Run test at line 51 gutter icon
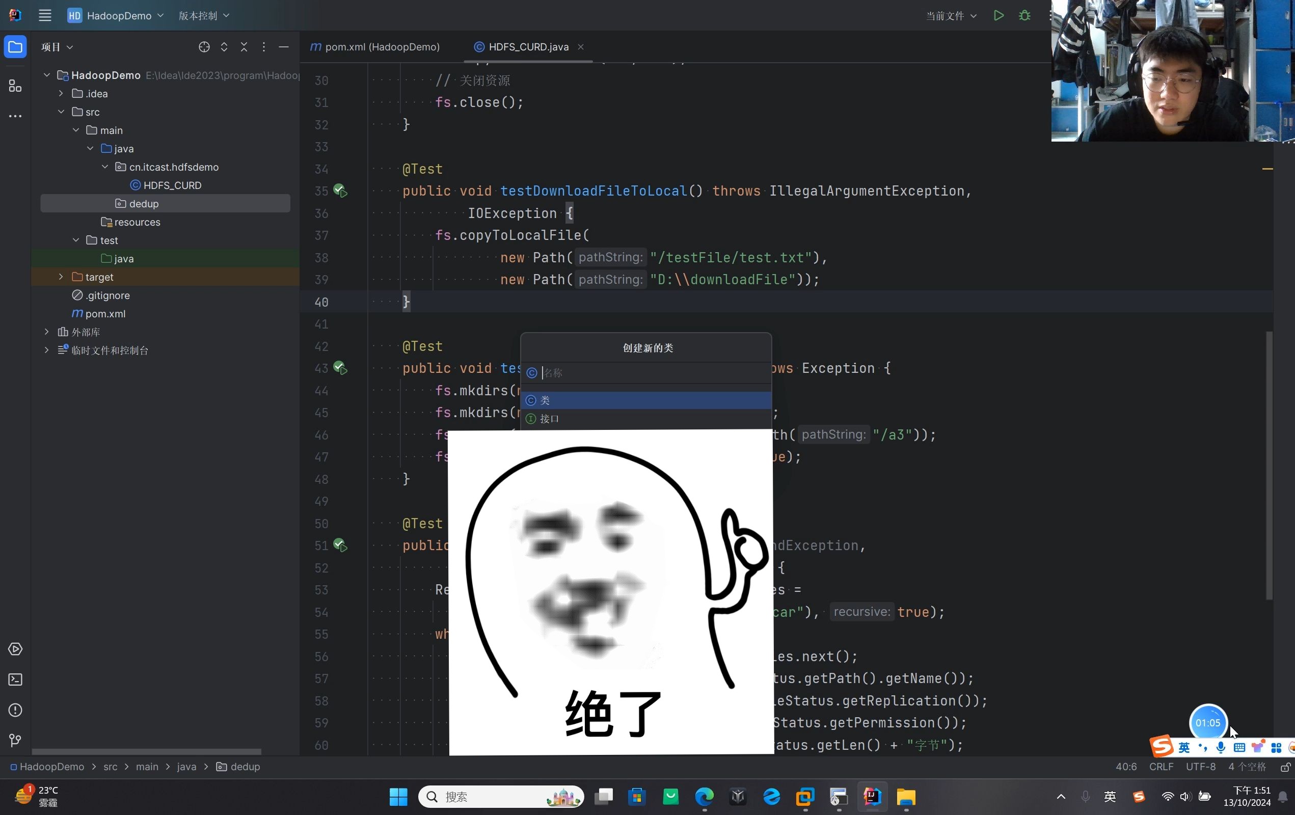 340,545
